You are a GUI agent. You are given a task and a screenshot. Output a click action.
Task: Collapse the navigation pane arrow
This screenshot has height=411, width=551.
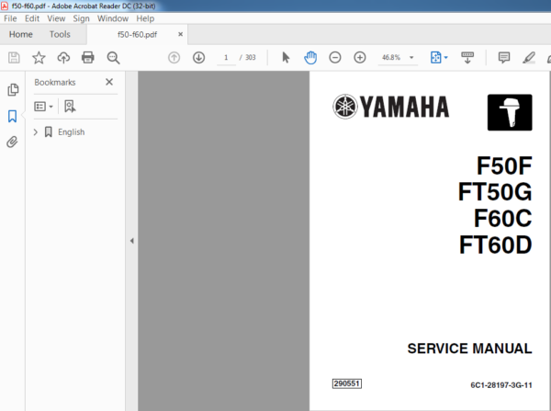click(x=131, y=241)
